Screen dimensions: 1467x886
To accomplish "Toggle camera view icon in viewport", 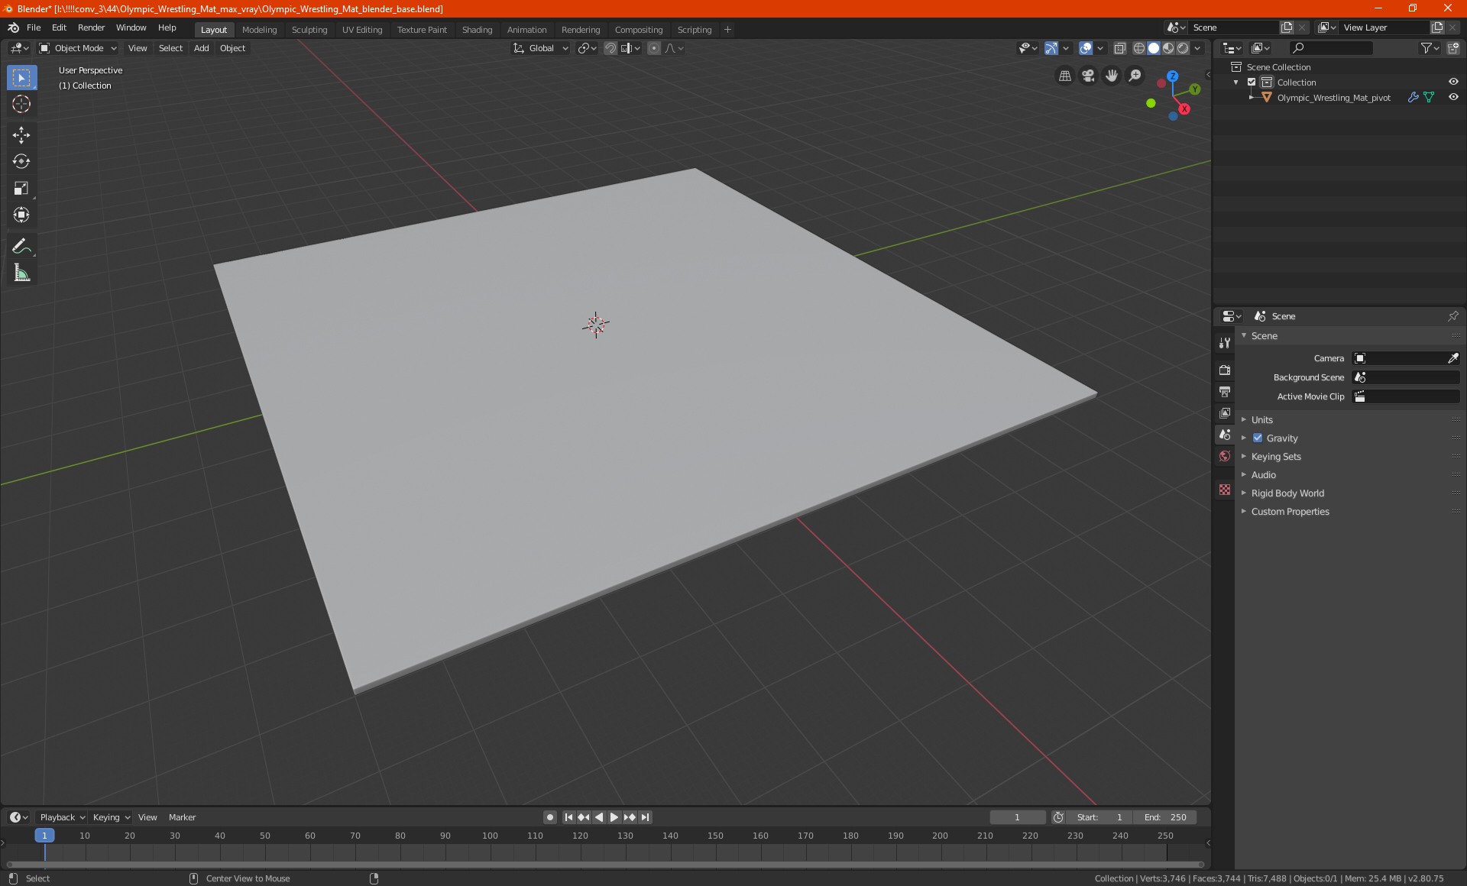I will coord(1088,76).
